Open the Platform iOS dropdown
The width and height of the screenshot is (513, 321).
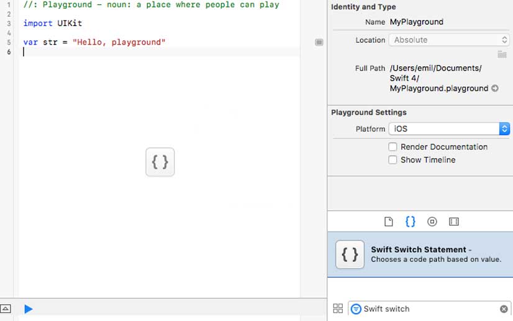tap(448, 129)
